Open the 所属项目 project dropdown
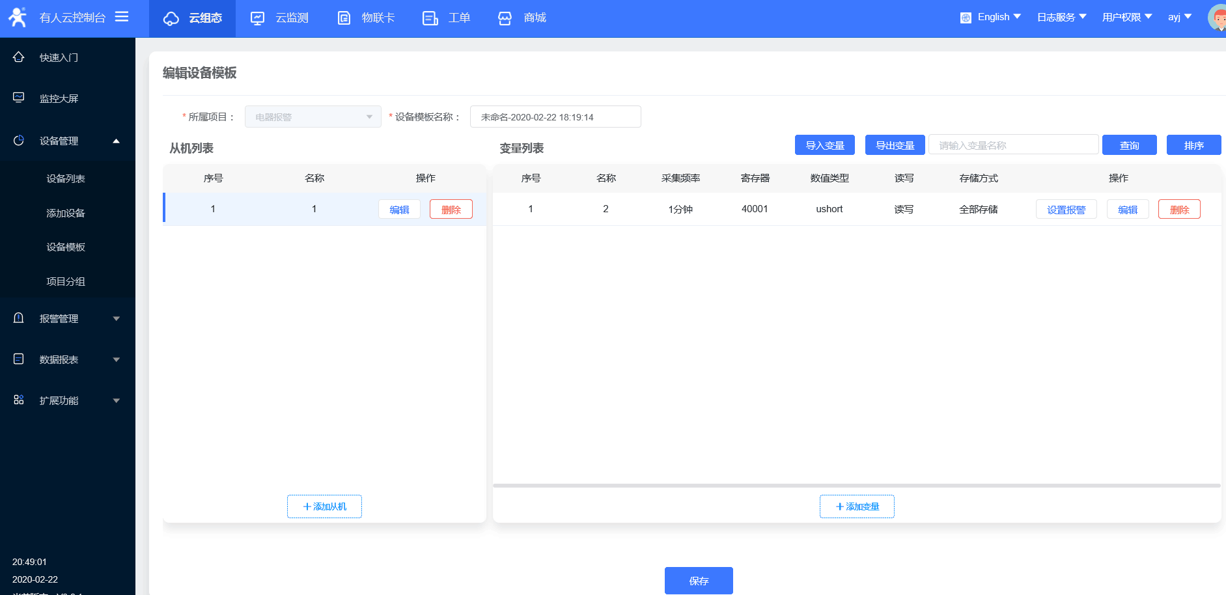1226x595 pixels. (x=313, y=117)
